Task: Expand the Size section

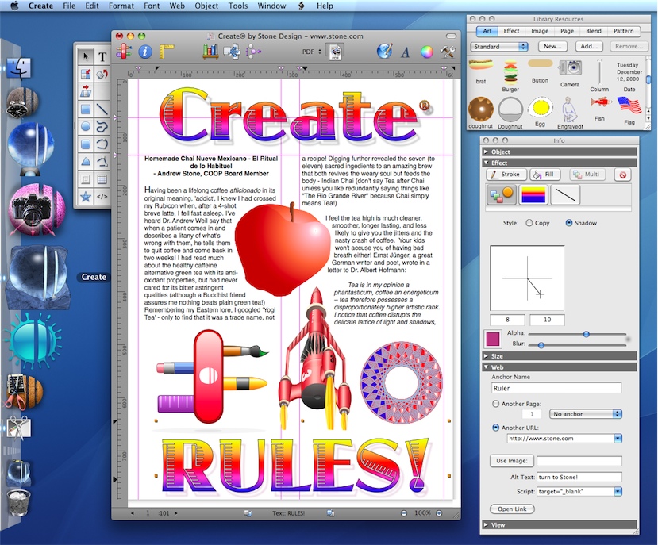Action: pyautogui.click(x=486, y=356)
